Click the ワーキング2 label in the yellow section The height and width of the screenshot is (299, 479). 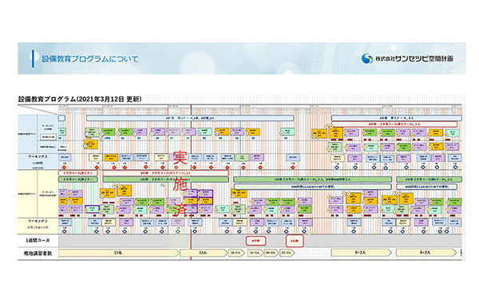pos(38,221)
